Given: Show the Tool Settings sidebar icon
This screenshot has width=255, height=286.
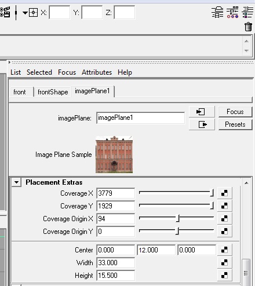Looking at the screenshot, I should tap(232, 12).
